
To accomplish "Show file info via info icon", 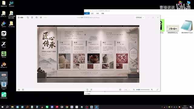I will [87, 90].
